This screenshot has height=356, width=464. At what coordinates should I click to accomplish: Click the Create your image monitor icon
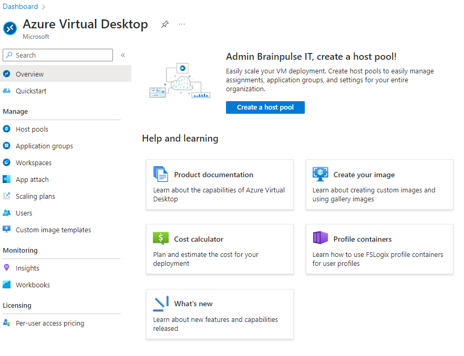pyautogui.click(x=321, y=174)
